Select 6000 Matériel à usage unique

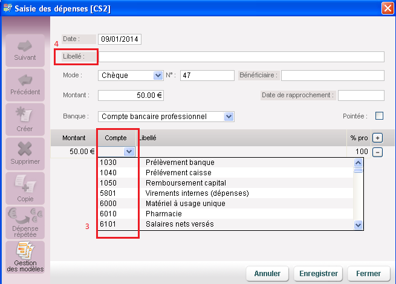point(226,204)
